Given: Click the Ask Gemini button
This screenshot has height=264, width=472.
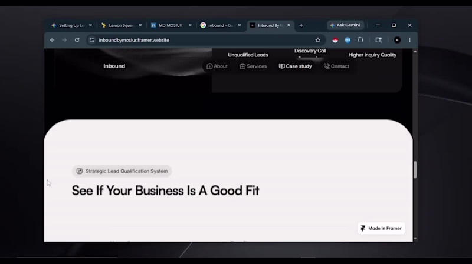Looking at the screenshot, I should pos(345,25).
